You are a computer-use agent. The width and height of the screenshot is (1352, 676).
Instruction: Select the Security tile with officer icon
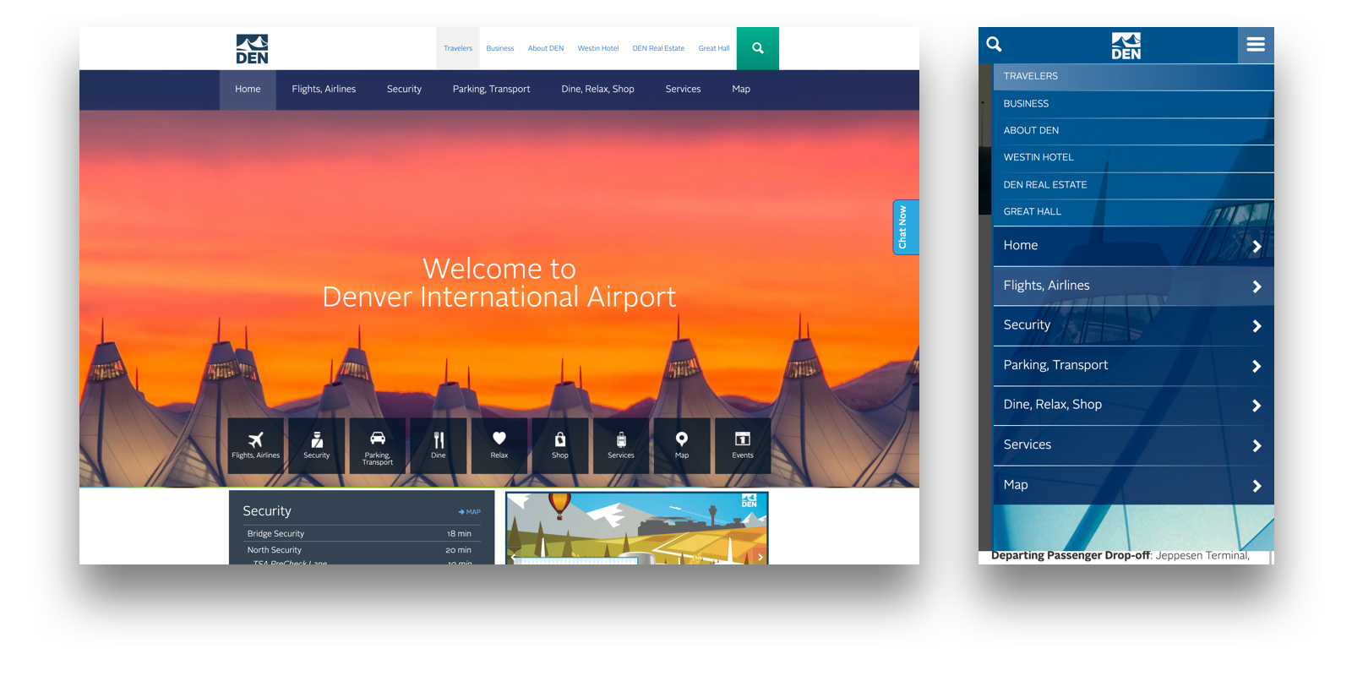click(317, 445)
